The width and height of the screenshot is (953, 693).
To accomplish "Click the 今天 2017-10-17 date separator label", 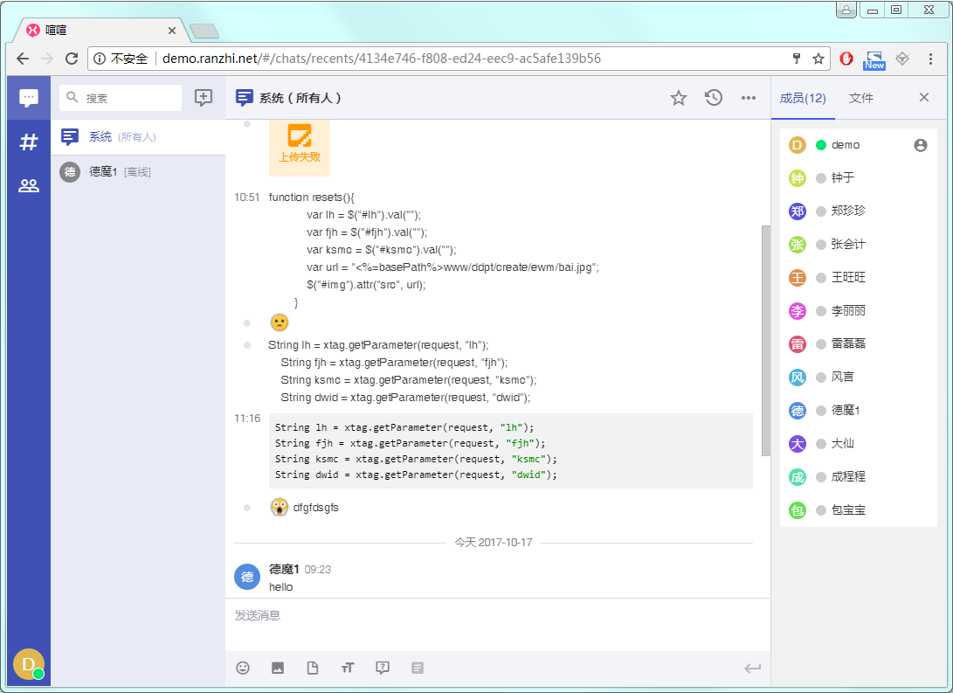I will click(x=494, y=542).
